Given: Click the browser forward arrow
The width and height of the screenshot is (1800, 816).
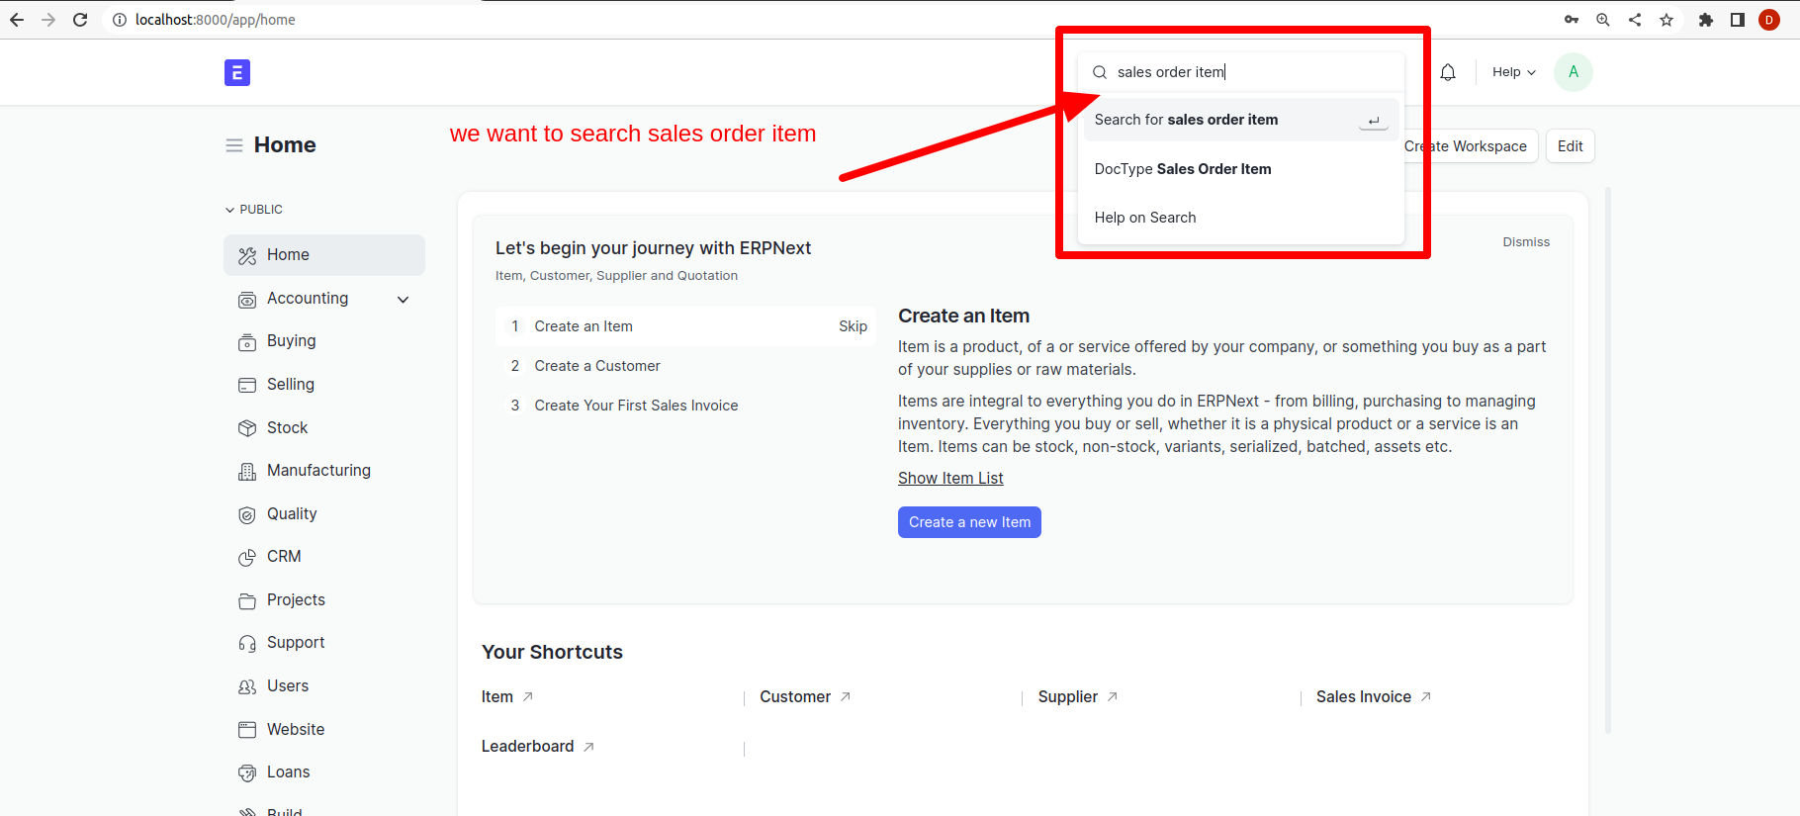Looking at the screenshot, I should pos(48,20).
